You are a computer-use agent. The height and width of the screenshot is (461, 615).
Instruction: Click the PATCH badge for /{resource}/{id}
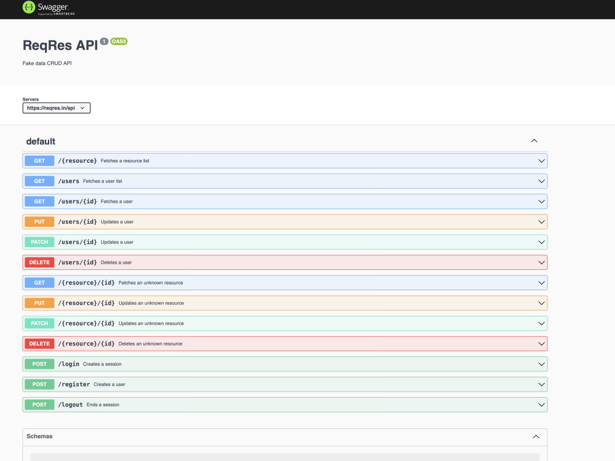(x=39, y=323)
